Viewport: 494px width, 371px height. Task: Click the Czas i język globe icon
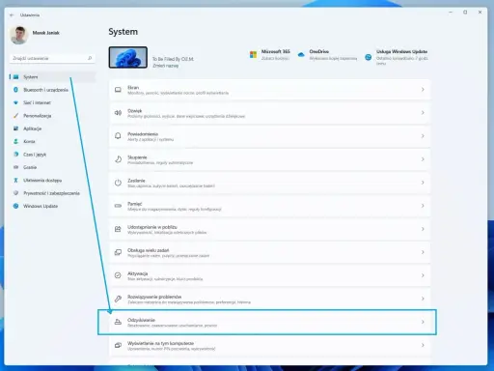pyautogui.click(x=15, y=155)
